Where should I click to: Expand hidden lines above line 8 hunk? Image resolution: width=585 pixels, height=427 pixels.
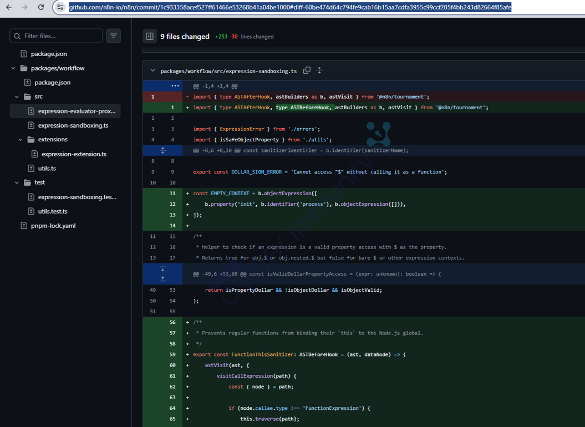tap(162, 150)
